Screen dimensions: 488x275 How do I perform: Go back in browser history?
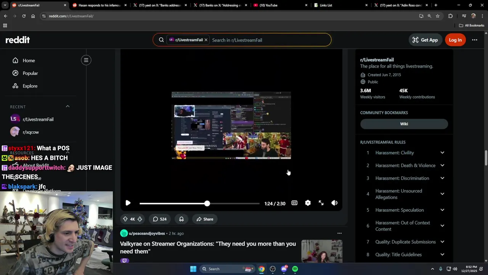(x=5, y=16)
